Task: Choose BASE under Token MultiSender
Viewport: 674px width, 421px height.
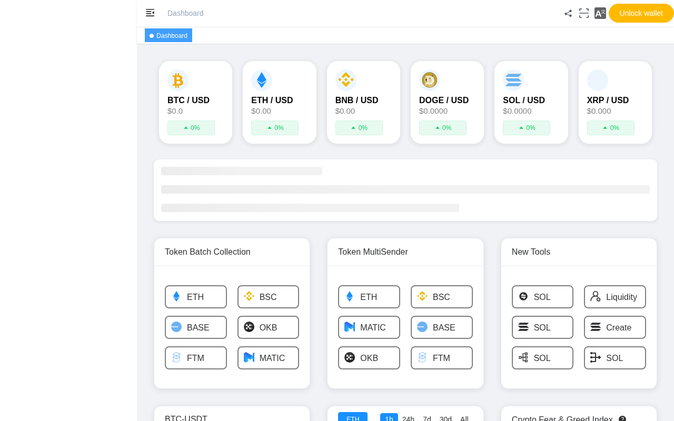Action: pos(442,327)
